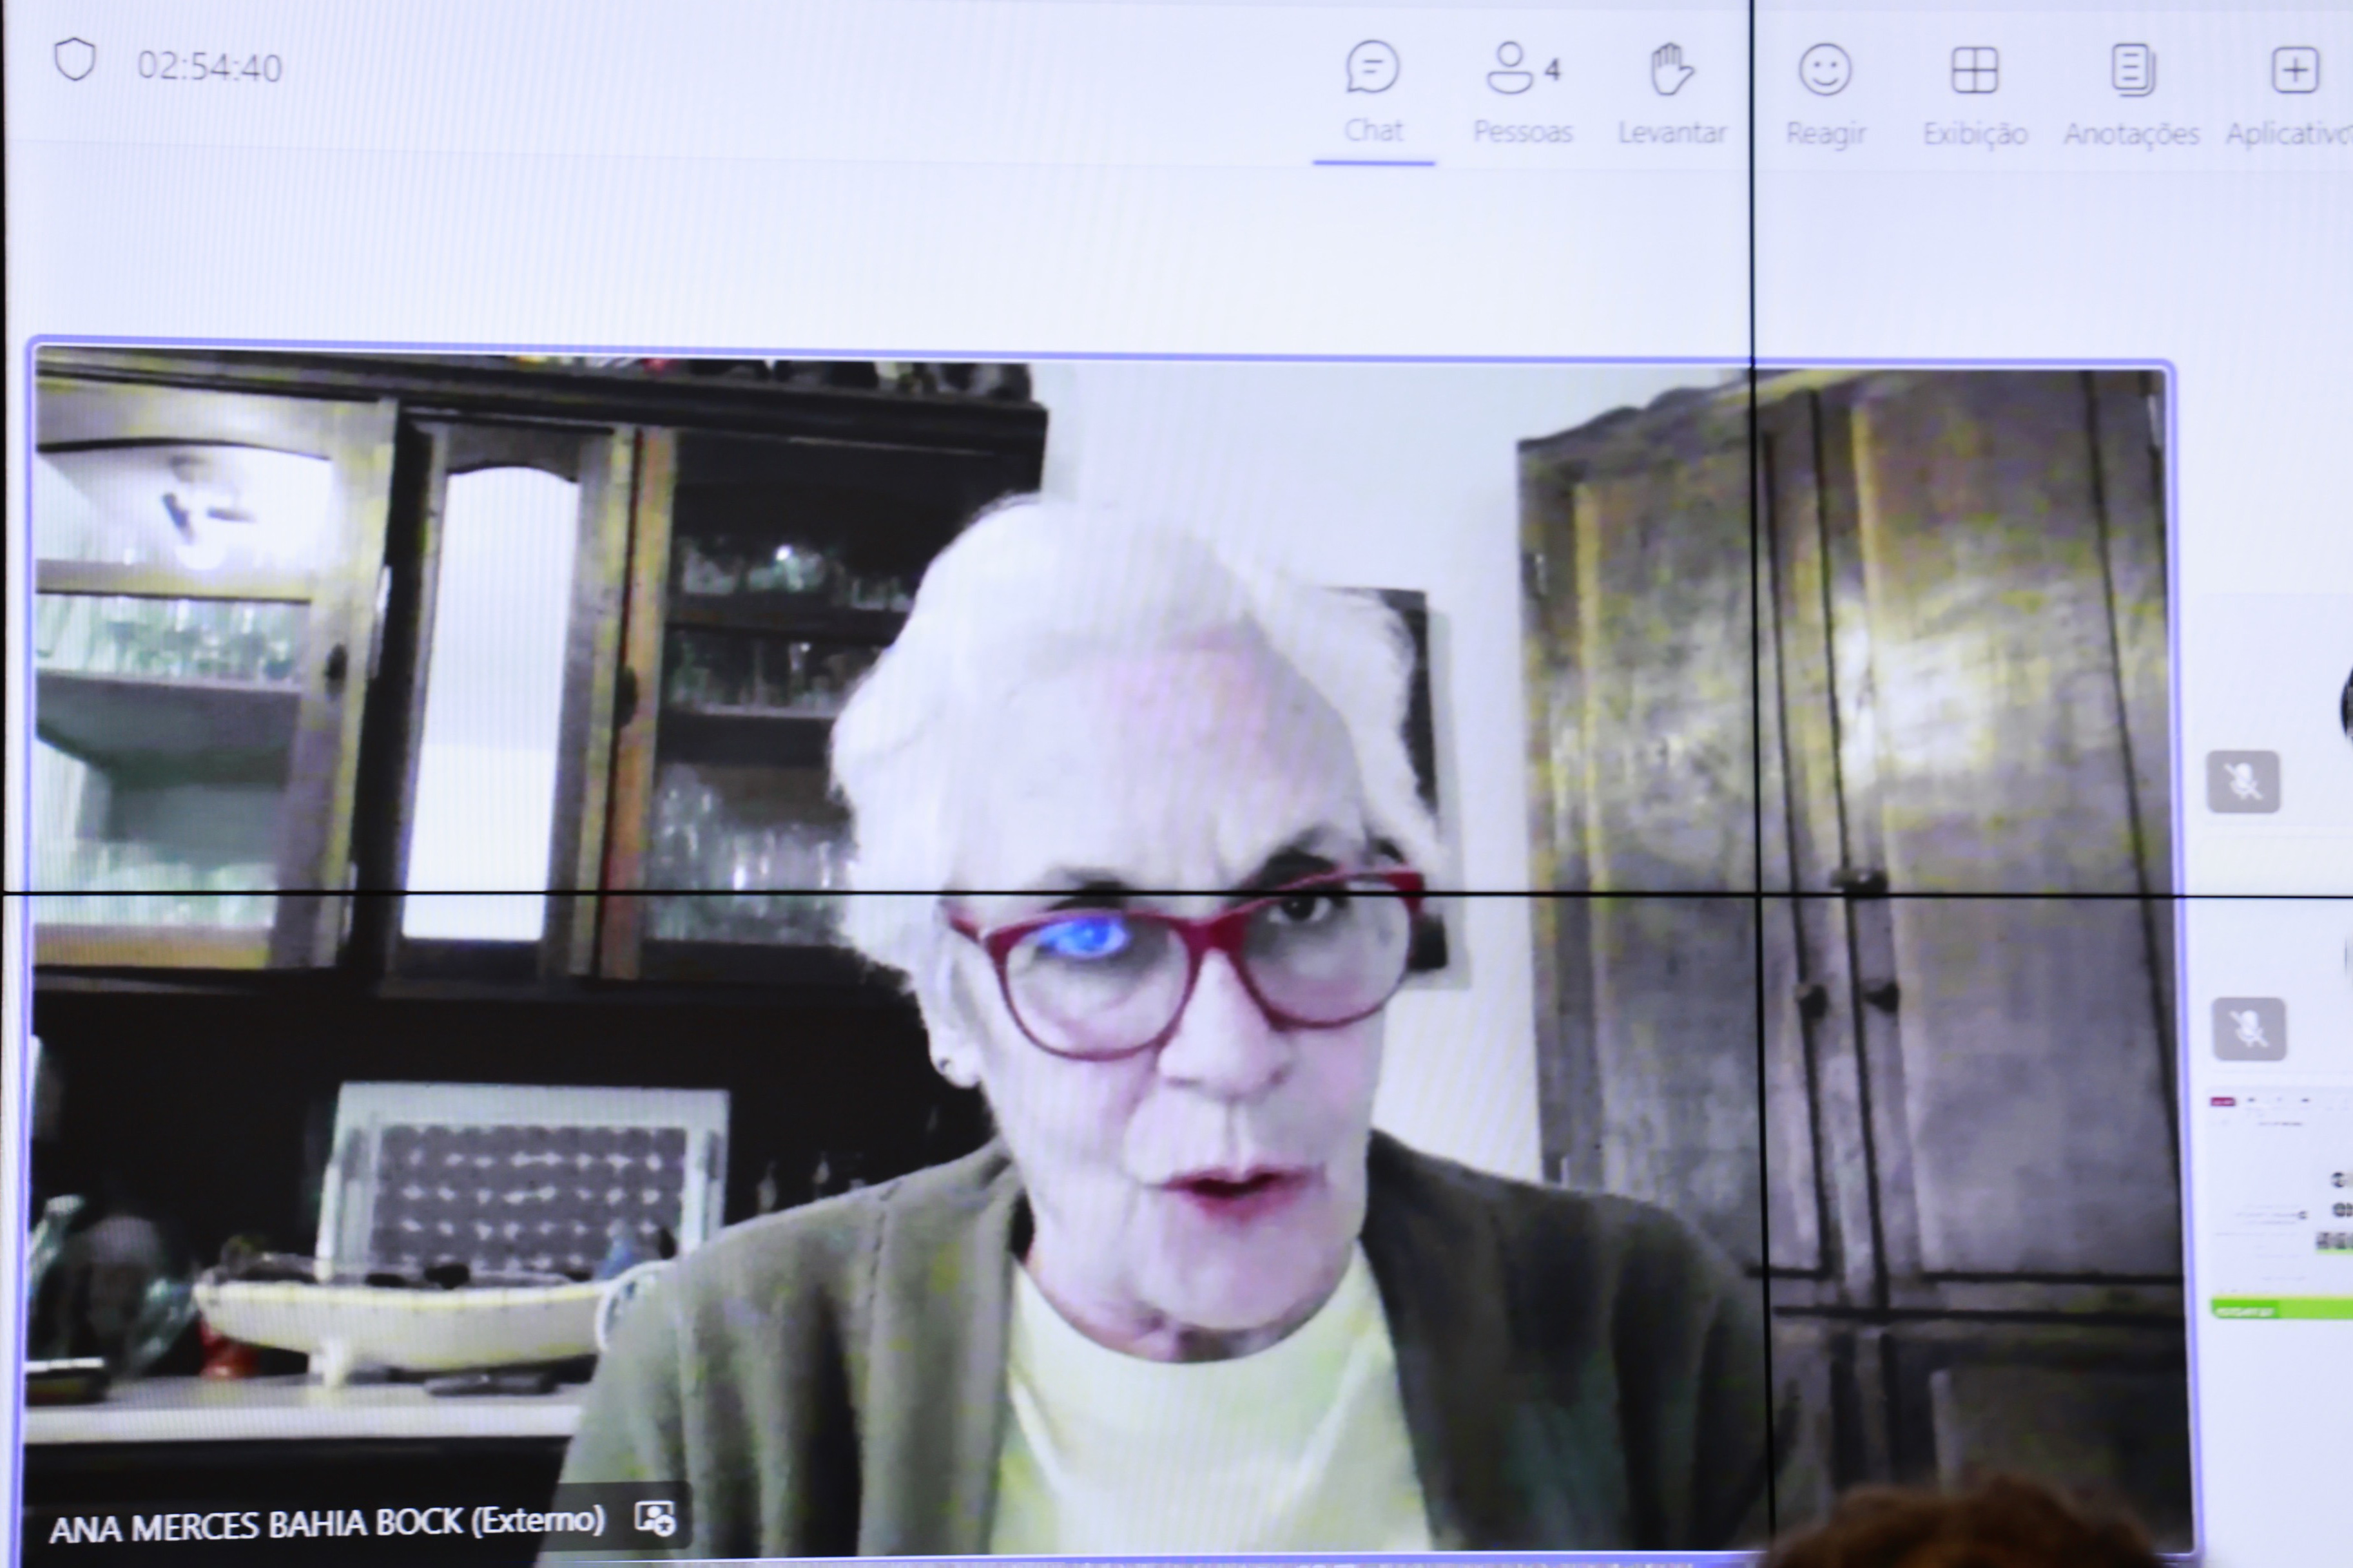This screenshot has width=2353, height=1568.
Task: Click icon beside Ana Merces name
Action: coord(655,1518)
